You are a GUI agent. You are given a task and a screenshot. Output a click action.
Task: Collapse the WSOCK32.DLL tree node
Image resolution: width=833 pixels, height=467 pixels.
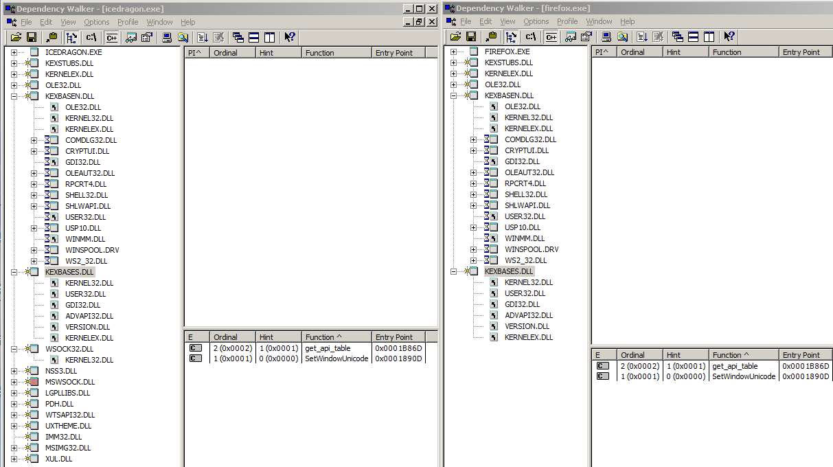point(14,349)
